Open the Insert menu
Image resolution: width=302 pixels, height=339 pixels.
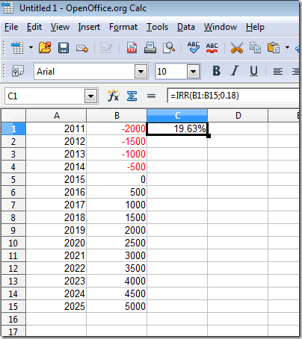click(x=89, y=27)
